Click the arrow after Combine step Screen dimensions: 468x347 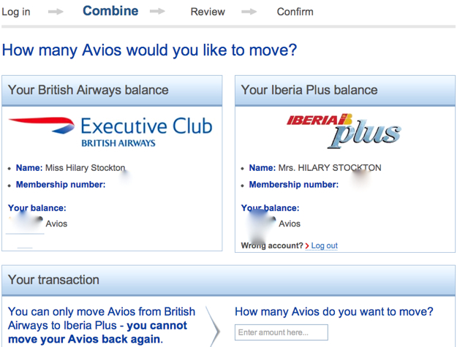pyautogui.click(x=157, y=12)
